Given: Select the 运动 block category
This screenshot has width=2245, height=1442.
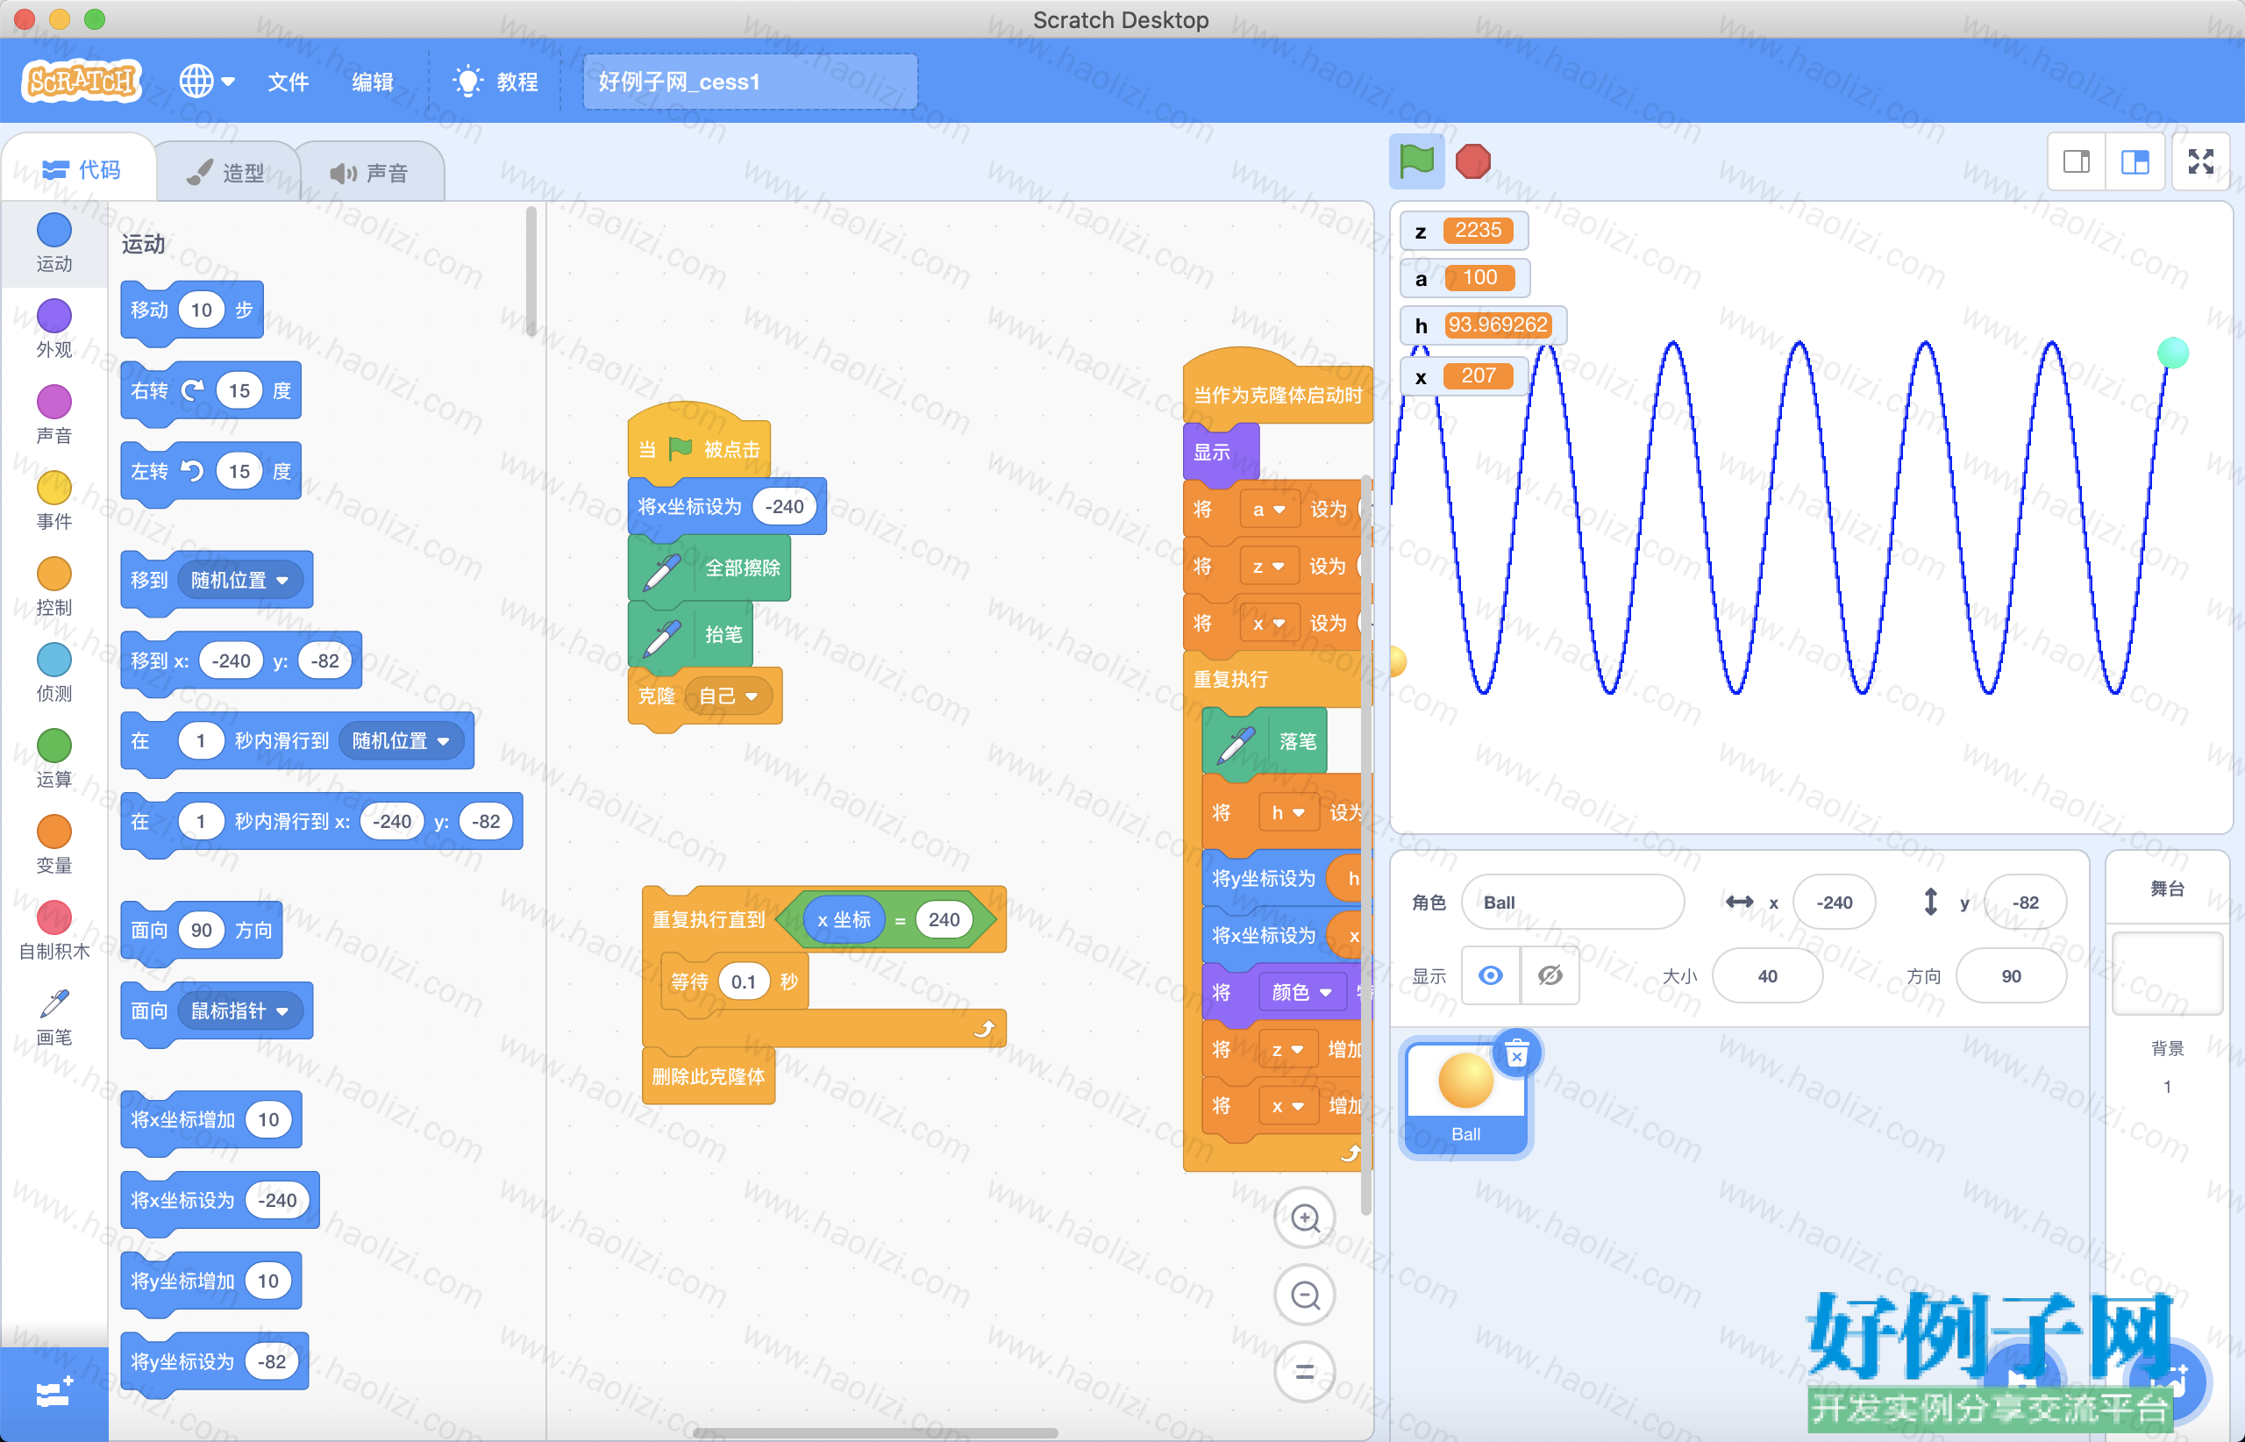Looking at the screenshot, I should 53,242.
